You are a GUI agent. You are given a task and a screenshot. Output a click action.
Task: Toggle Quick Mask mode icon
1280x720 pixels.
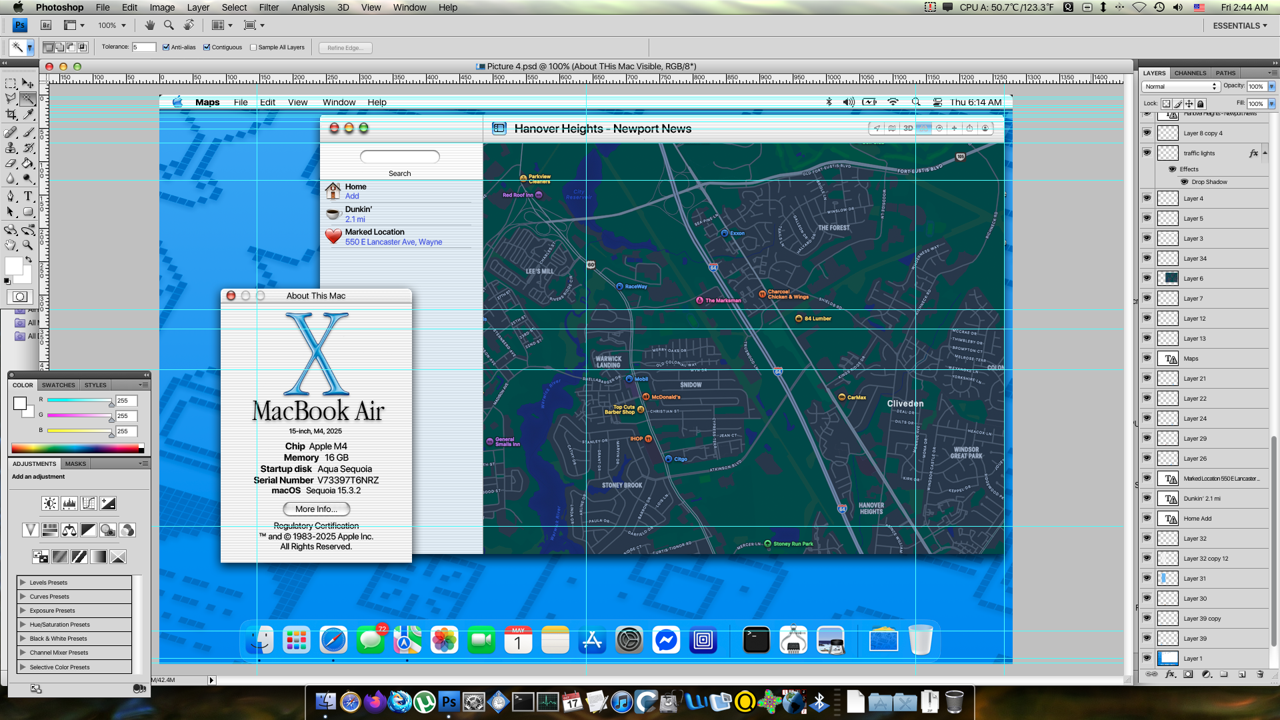click(20, 297)
